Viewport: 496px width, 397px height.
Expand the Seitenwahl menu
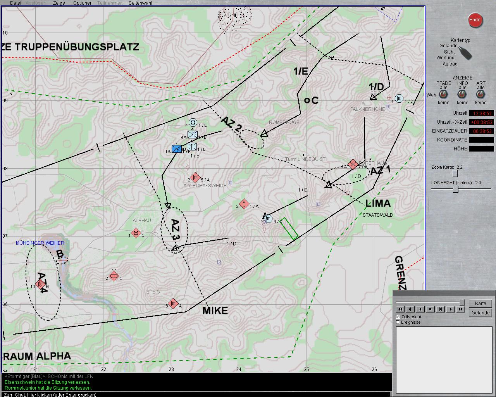pos(140,3)
